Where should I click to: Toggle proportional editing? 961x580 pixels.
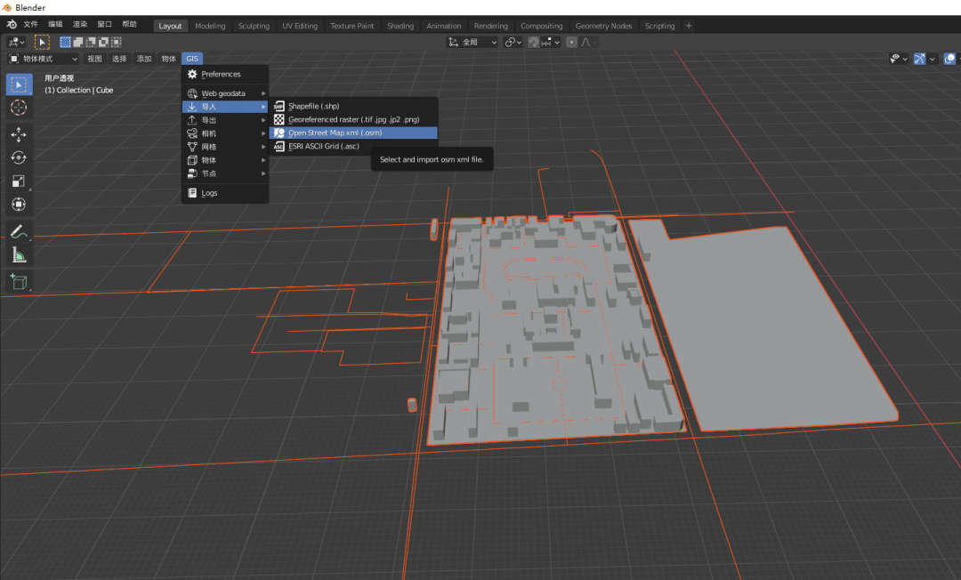tap(571, 42)
